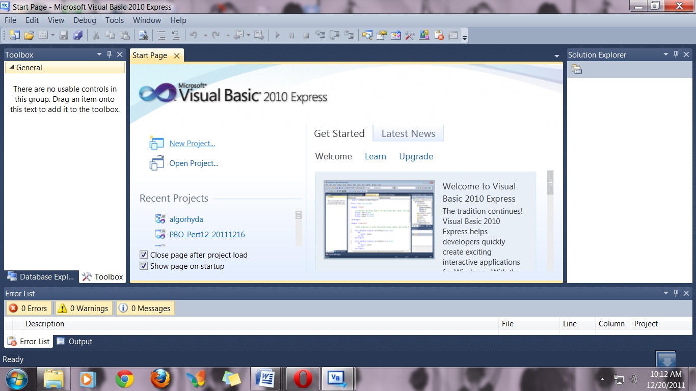The height and width of the screenshot is (391, 696).
Task: Open the Redo history dropdown arrow
Action: click(228, 35)
